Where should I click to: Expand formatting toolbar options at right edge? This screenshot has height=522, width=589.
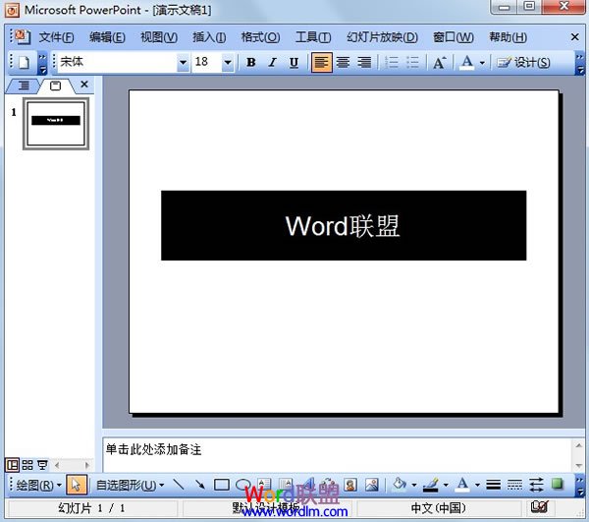pos(581,63)
